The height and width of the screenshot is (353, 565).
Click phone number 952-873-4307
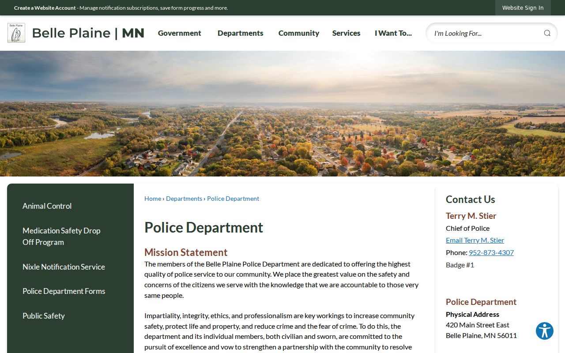[491, 252]
